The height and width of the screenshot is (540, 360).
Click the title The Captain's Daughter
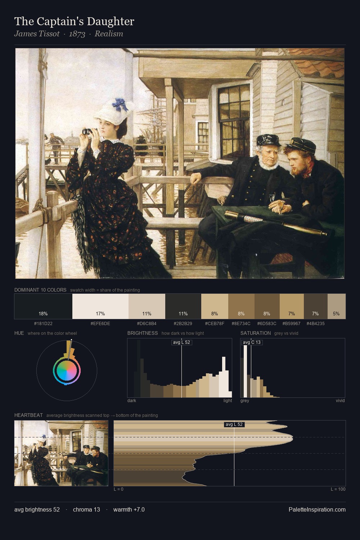pos(74,22)
